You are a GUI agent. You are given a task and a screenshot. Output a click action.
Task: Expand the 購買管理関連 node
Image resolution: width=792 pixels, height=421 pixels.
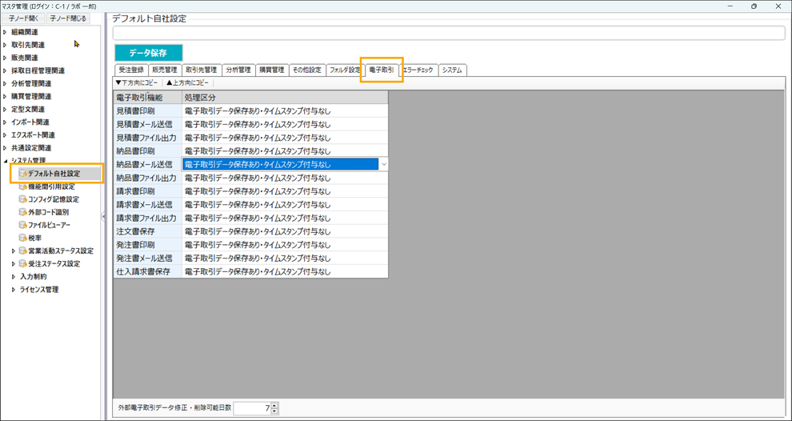(5, 97)
